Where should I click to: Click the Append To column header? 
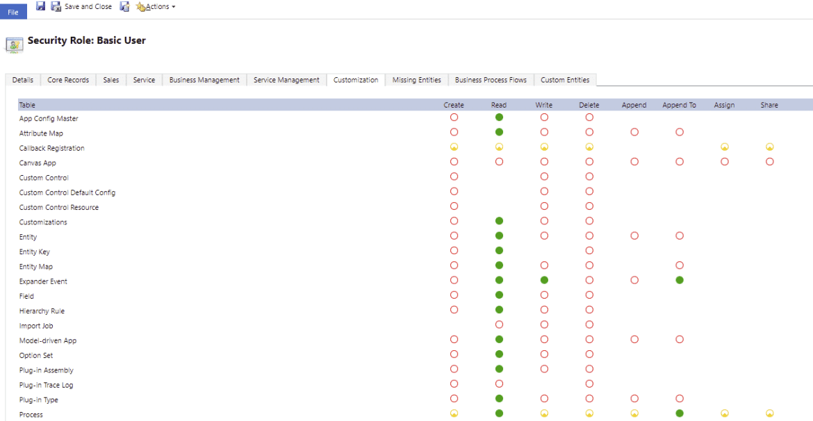679,106
